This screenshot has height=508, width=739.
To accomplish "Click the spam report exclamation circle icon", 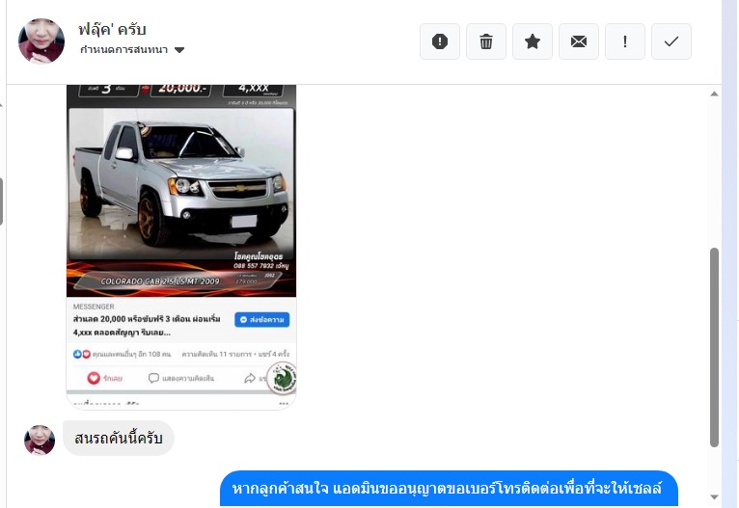I will click(440, 41).
